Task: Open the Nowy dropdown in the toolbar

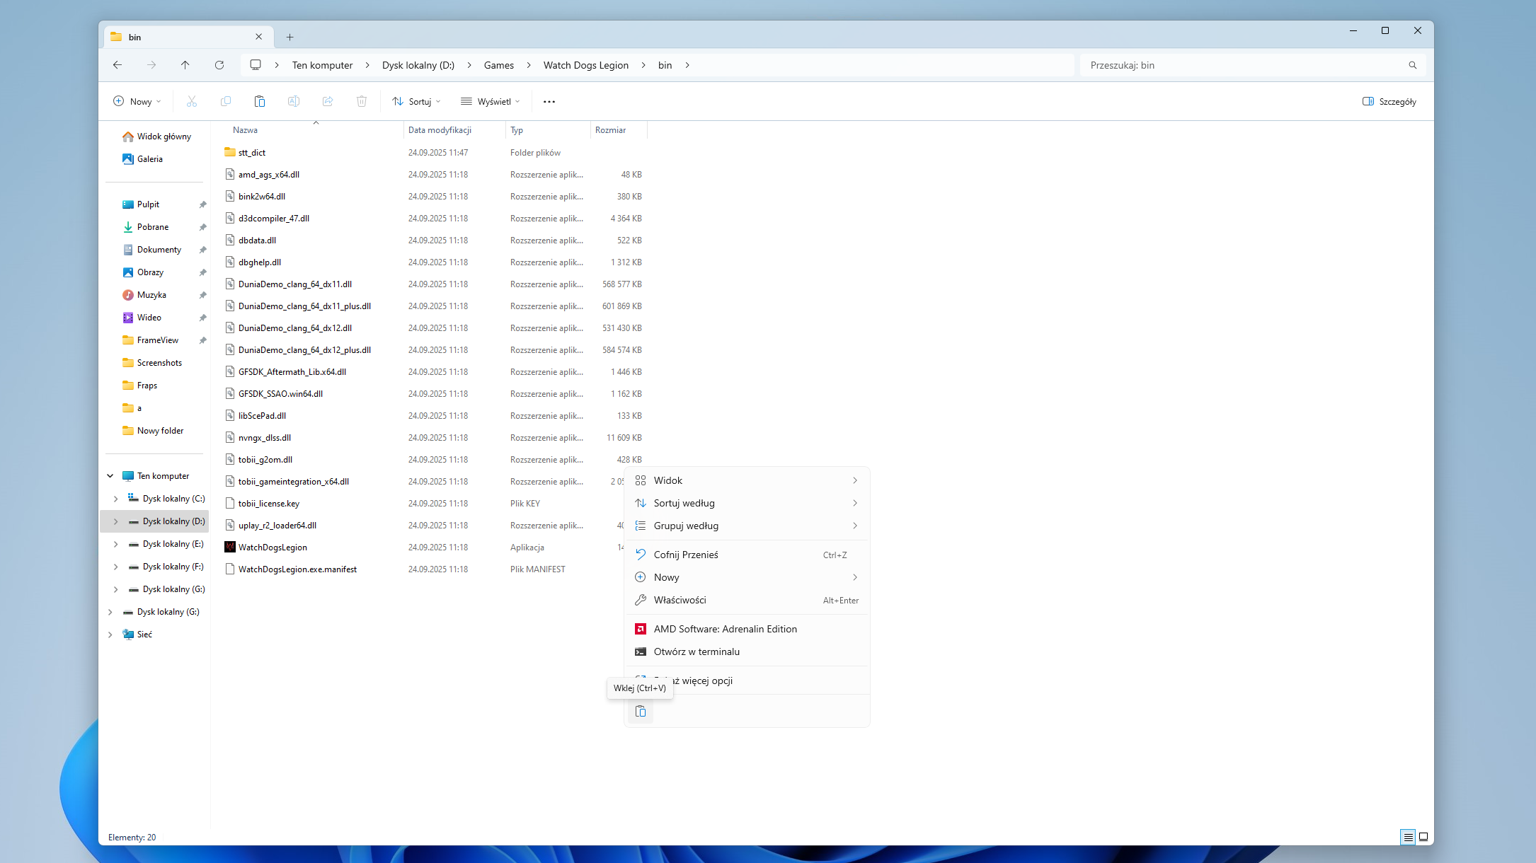Action: point(137,102)
